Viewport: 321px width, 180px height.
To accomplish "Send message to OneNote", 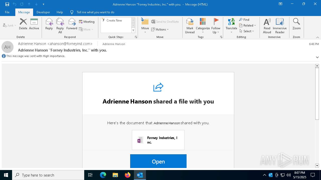I will [x=165, y=22].
